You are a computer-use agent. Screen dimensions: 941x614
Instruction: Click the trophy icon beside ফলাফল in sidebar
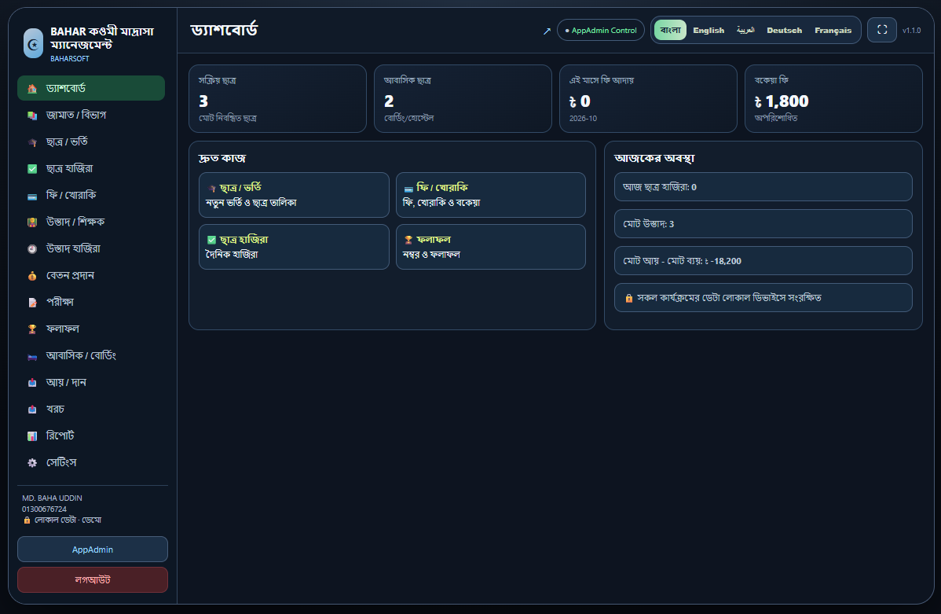pyautogui.click(x=32, y=329)
